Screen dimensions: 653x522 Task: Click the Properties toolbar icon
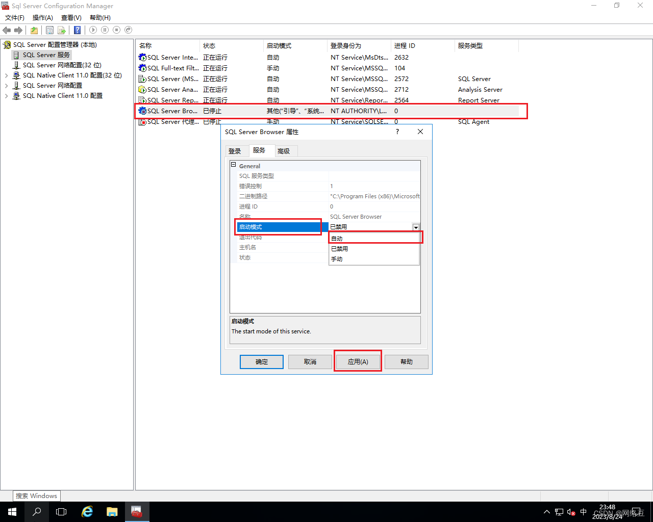click(x=49, y=30)
